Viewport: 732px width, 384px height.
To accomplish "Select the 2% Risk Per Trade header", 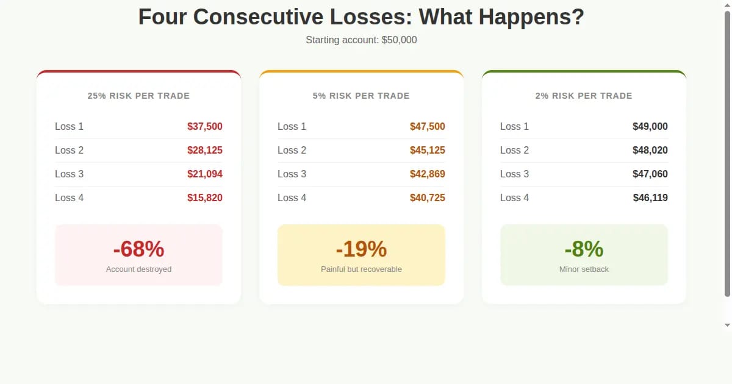I will pyautogui.click(x=584, y=96).
